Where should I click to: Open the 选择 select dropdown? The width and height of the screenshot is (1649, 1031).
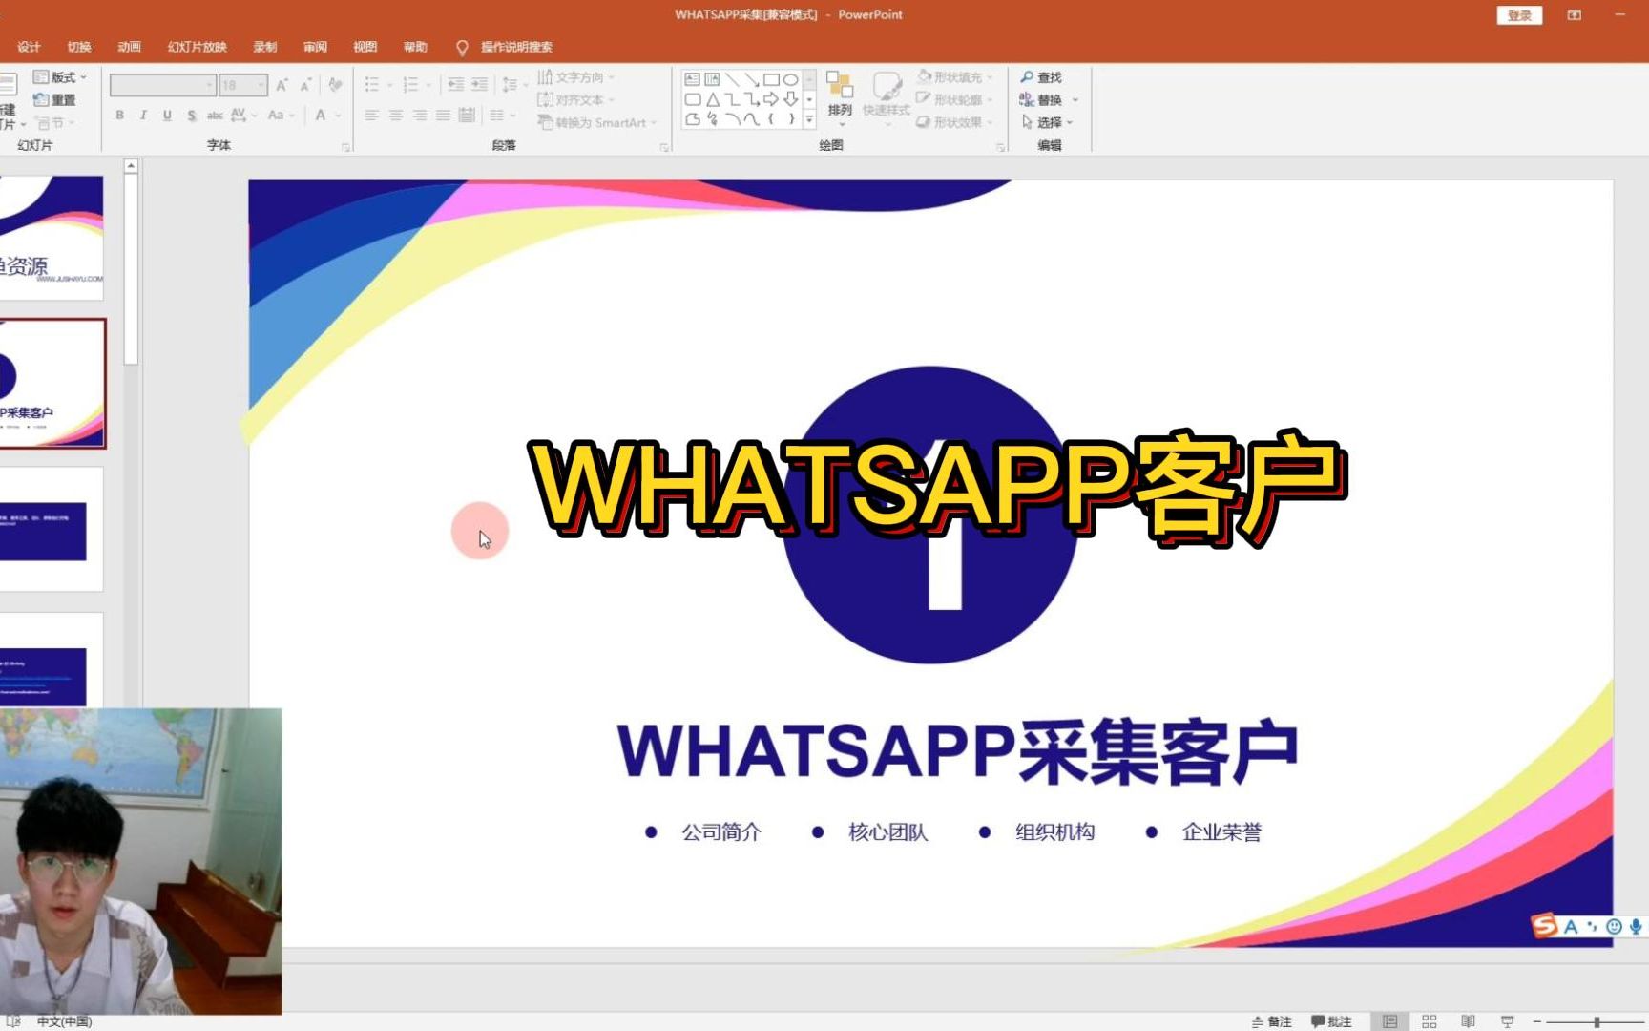coord(1047,122)
